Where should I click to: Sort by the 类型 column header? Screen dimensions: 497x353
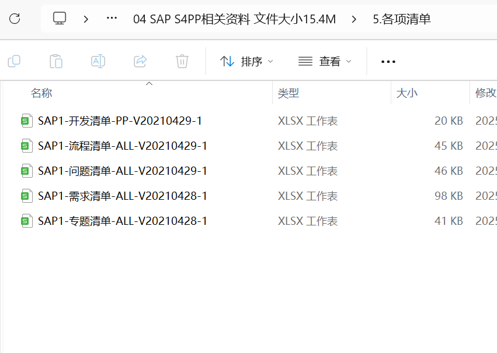(x=289, y=93)
